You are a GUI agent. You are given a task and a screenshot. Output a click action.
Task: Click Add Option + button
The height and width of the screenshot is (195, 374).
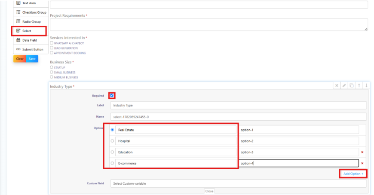[353, 174]
